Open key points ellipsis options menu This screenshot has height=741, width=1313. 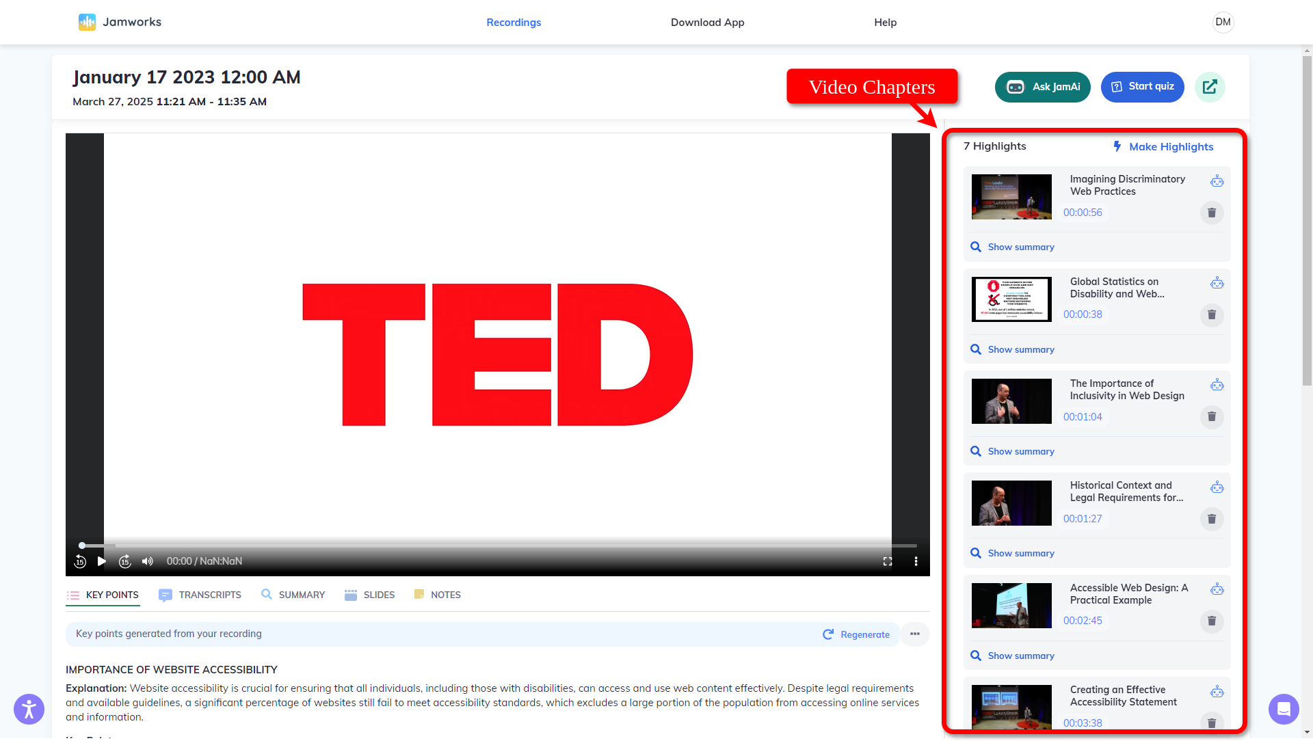coord(915,634)
